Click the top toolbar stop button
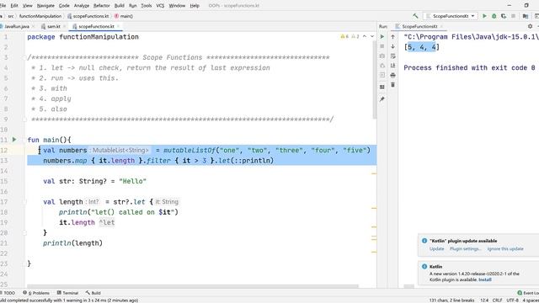This screenshot has height=303, width=539. [x=513, y=16]
